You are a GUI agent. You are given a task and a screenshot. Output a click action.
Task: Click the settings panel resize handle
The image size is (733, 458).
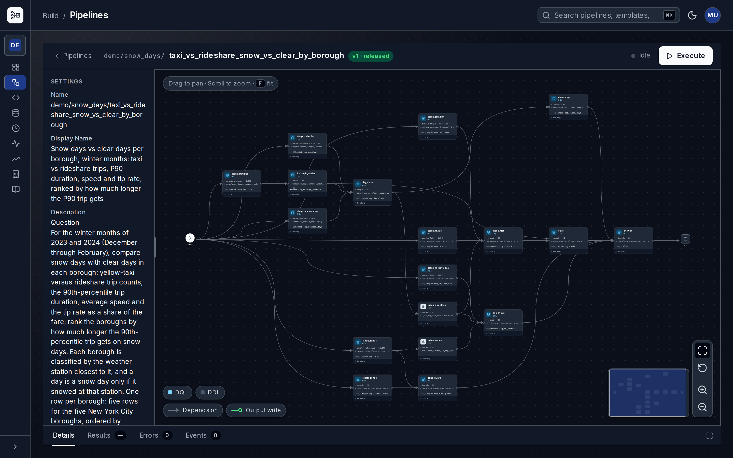pos(155,247)
